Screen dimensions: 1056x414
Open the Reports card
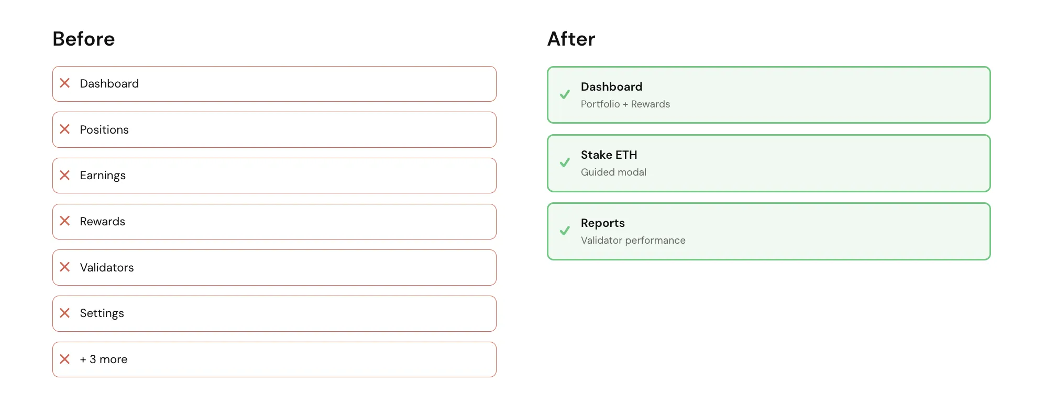(768, 231)
